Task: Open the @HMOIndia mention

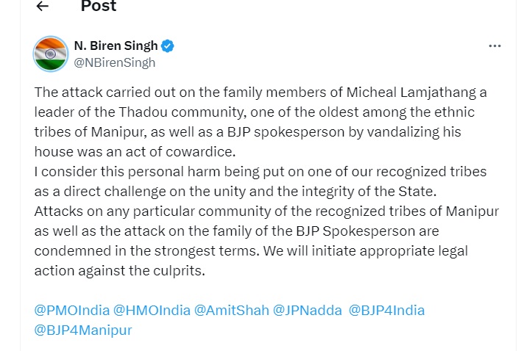Action: click(x=152, y=311)
